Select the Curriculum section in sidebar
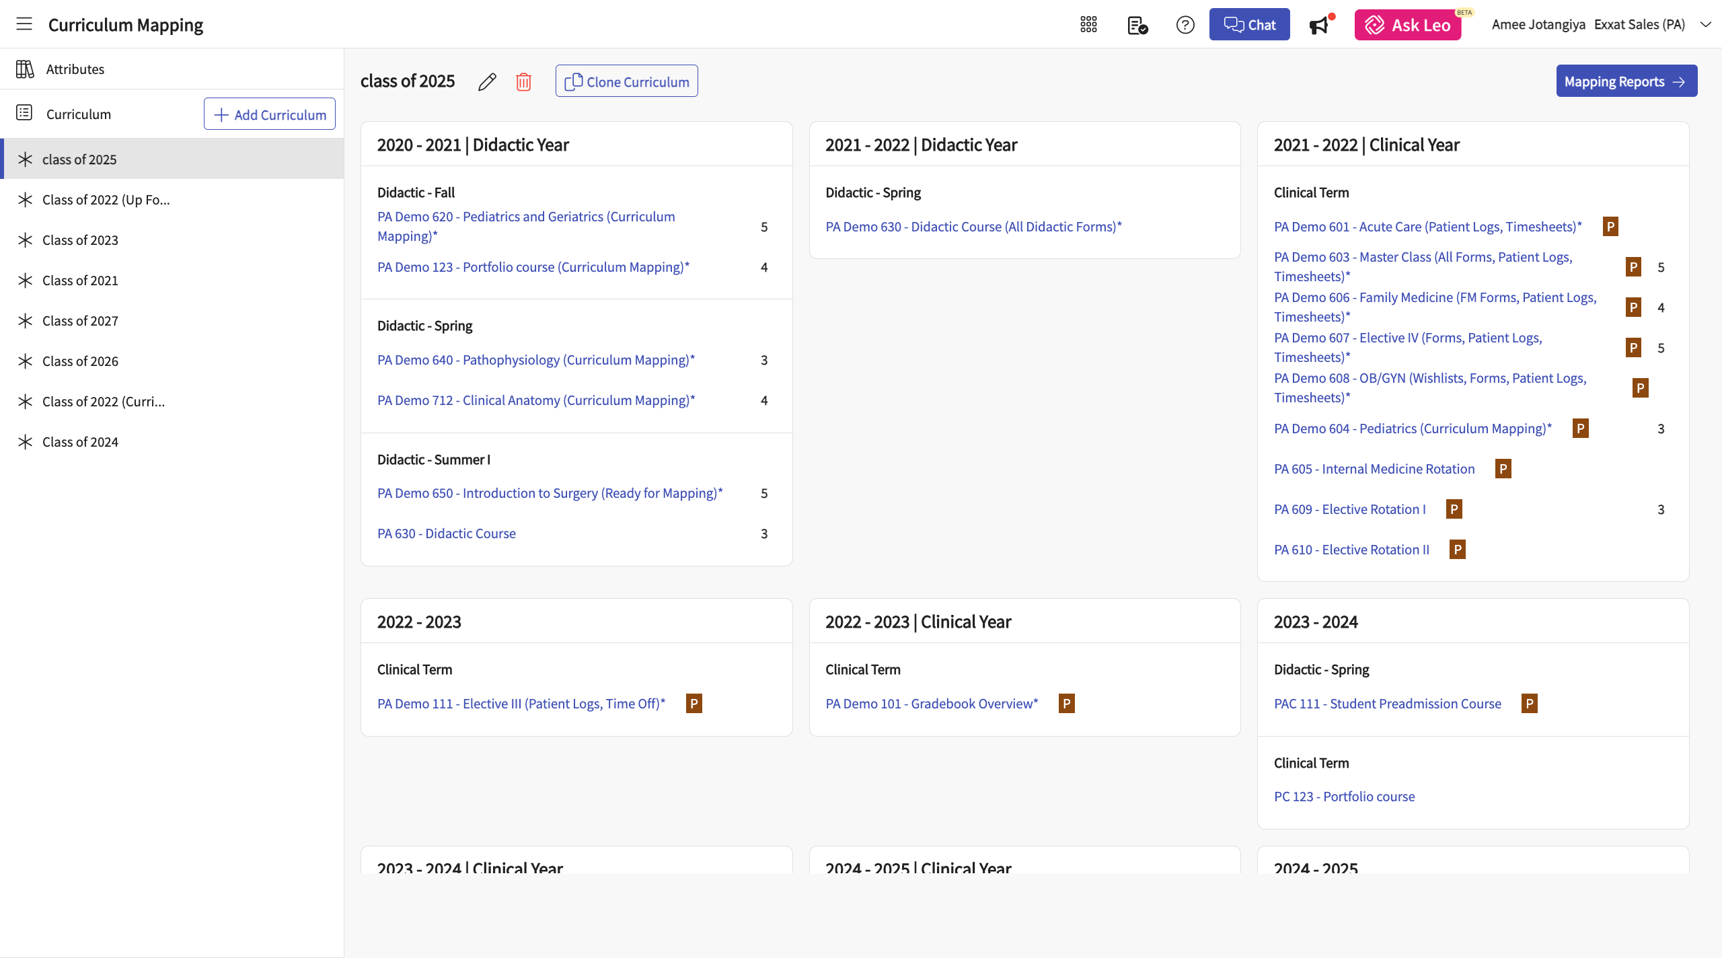This screenshot has height=958, width=1722. click(78, 114)
